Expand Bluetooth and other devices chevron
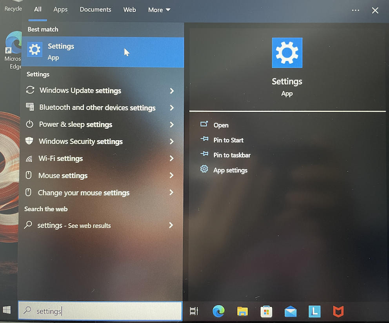This screenshot has width=389, height=323. click(172, 108)
